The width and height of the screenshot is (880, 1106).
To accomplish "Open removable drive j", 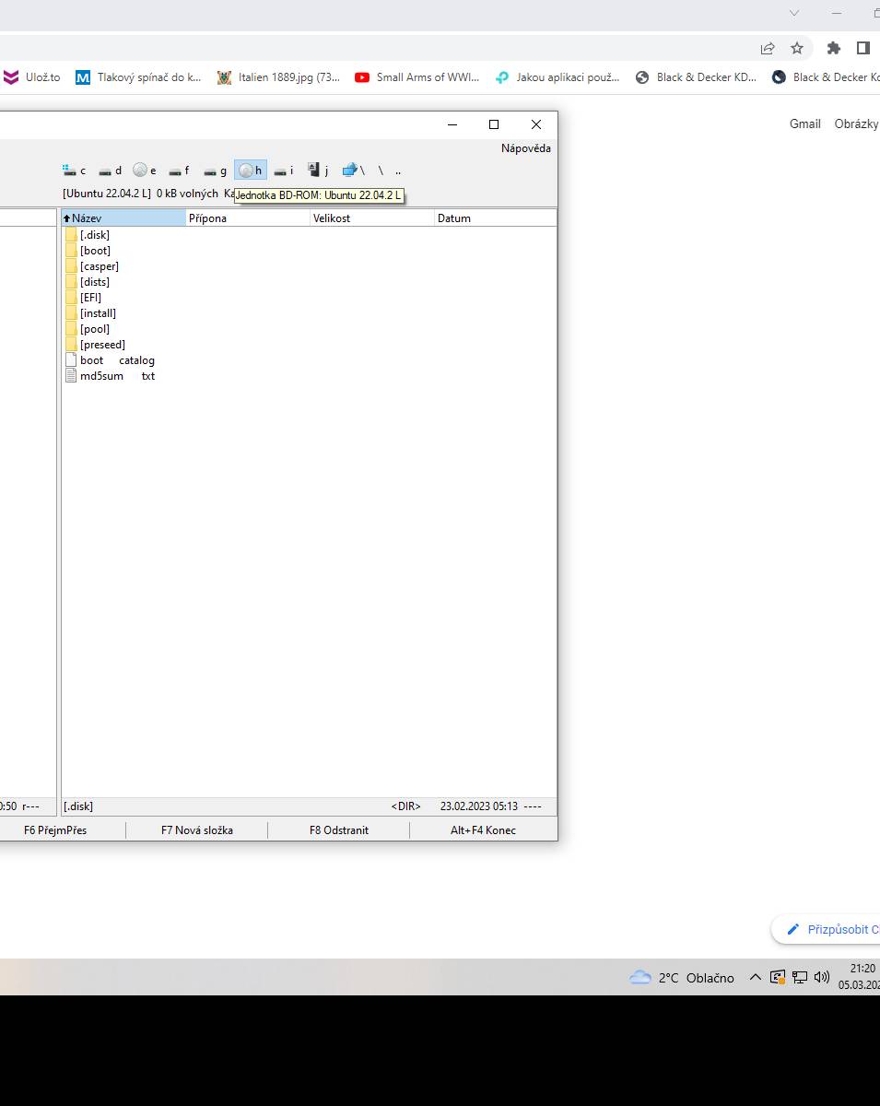I will coord(319,171).
